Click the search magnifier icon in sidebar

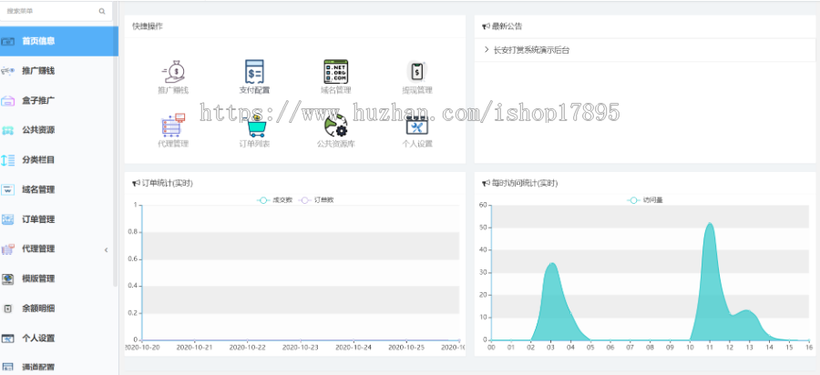point(102,12)
